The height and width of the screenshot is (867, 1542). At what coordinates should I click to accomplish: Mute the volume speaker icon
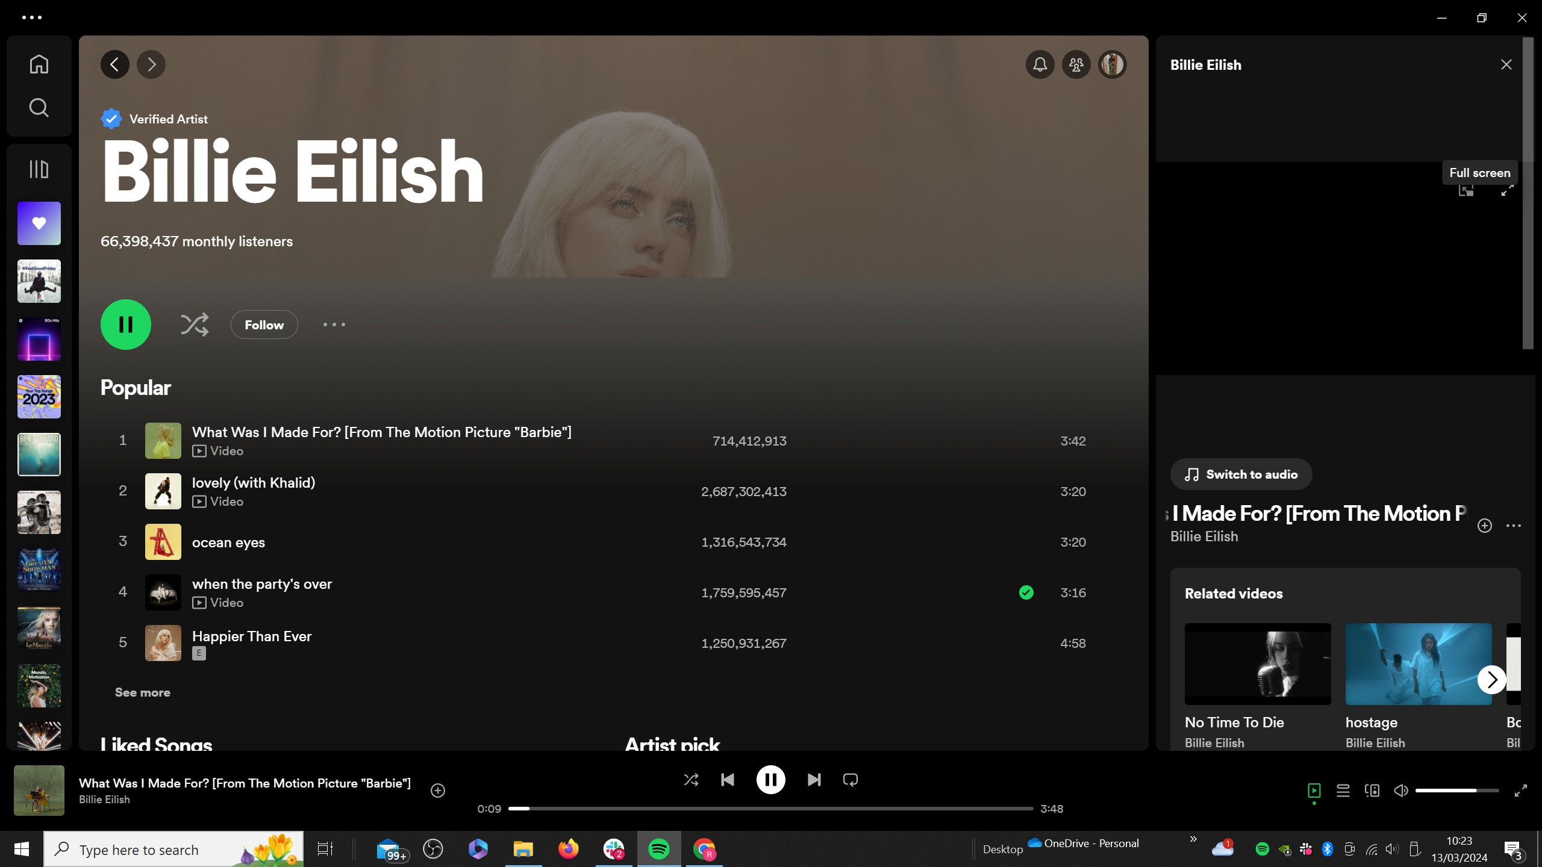tap(1401, 791)
